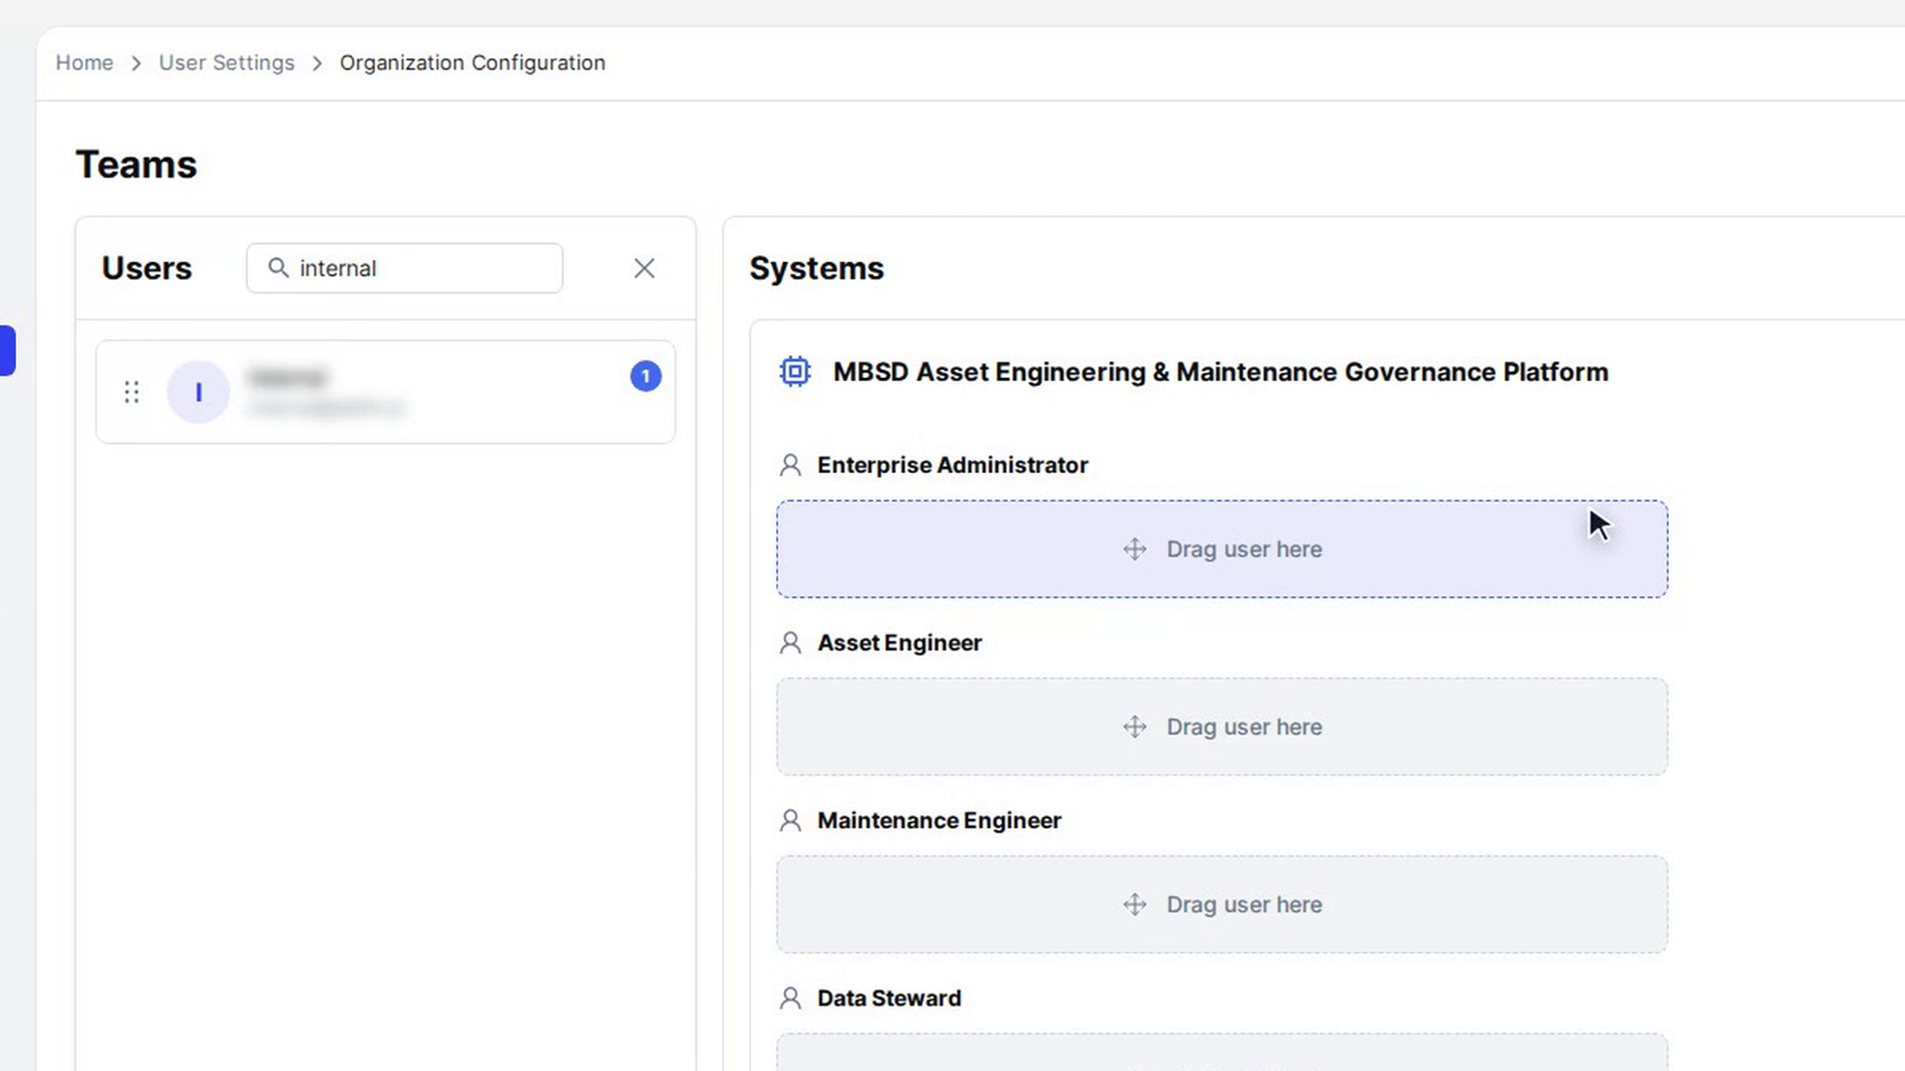Click the Data Steward role label
Viewport: 1905px width, 1071px height.
(x=889, y=998)
